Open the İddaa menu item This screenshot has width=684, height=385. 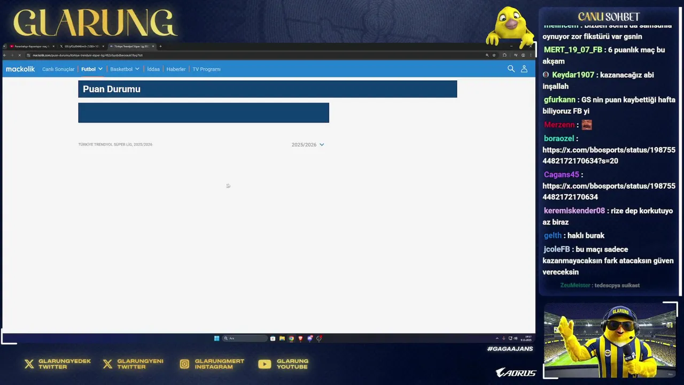pyautogui.click(x=153, y=69)
